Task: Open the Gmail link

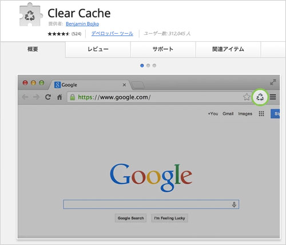Action: click(228, 114)
